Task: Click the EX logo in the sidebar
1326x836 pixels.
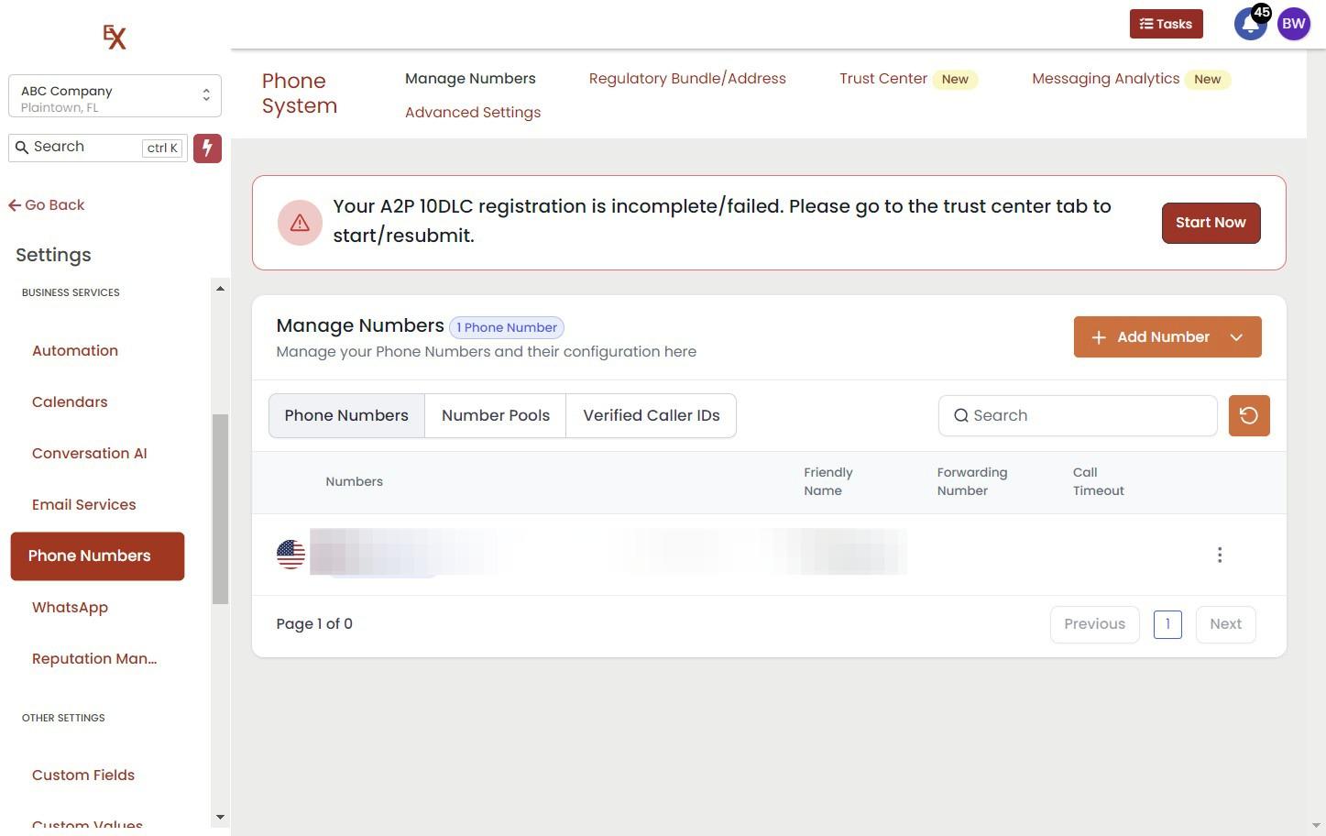Action: click(115, 37)
